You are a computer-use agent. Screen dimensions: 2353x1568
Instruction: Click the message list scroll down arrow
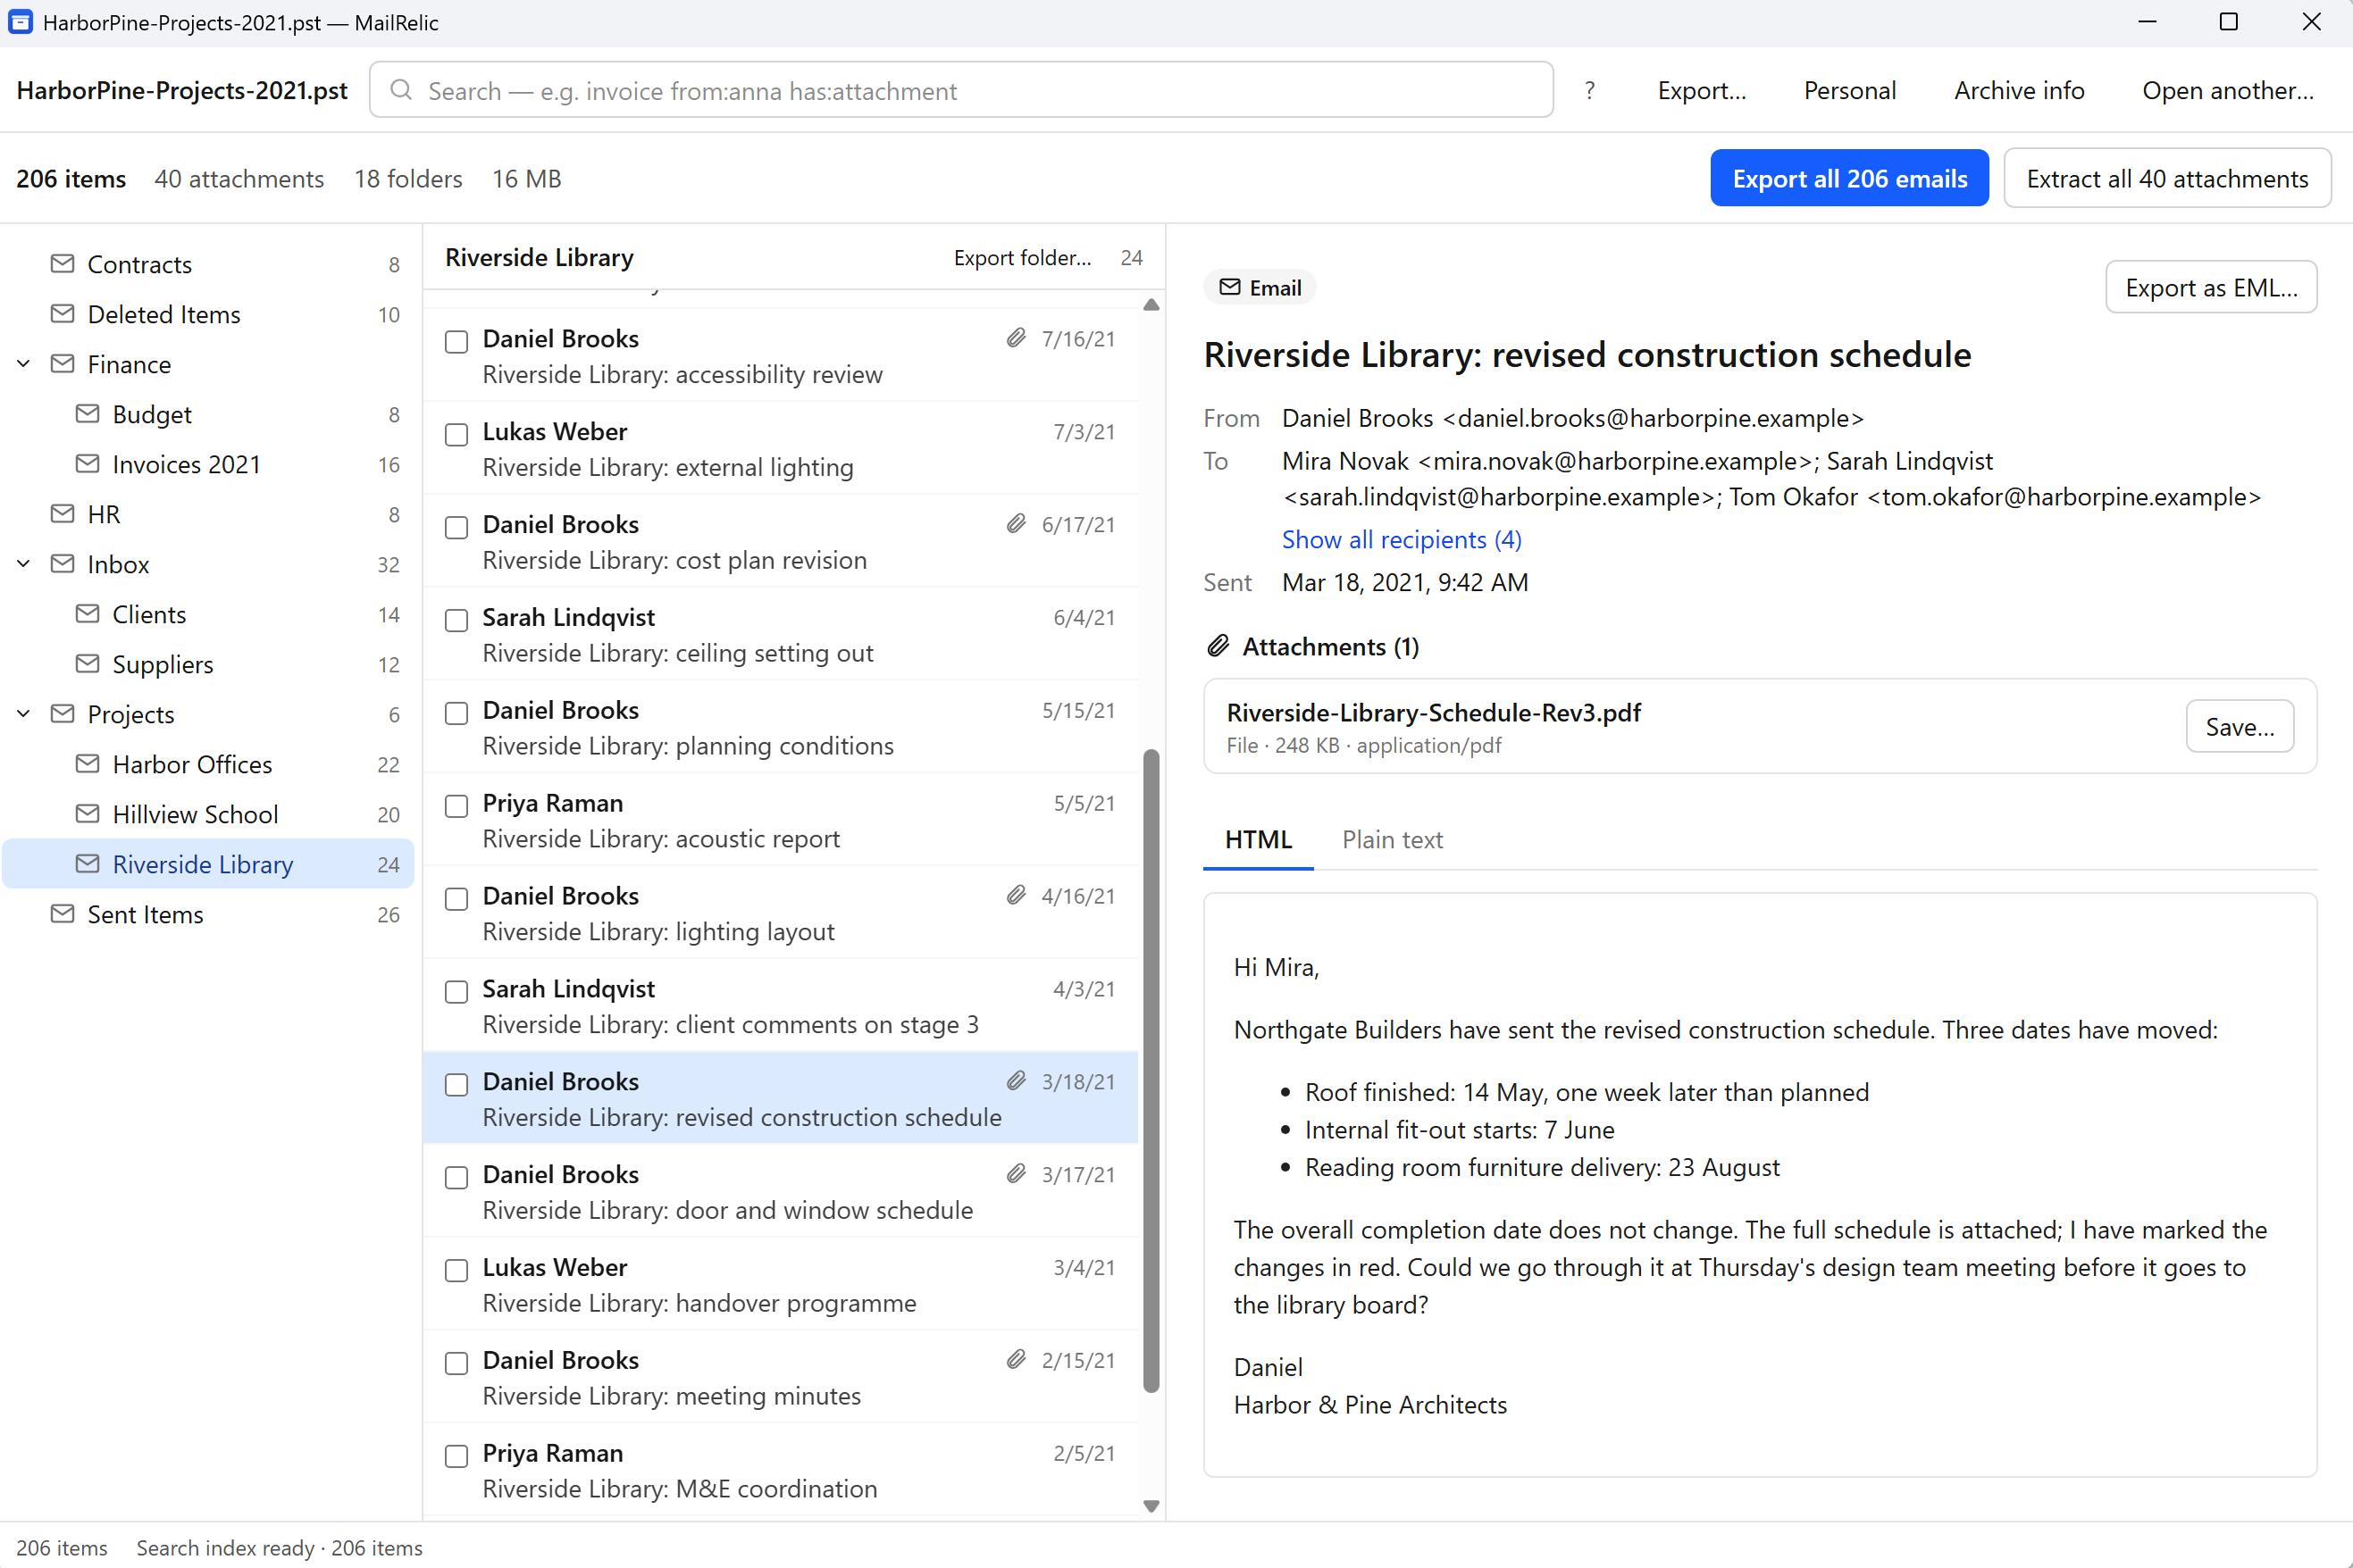[1151, 1506]
